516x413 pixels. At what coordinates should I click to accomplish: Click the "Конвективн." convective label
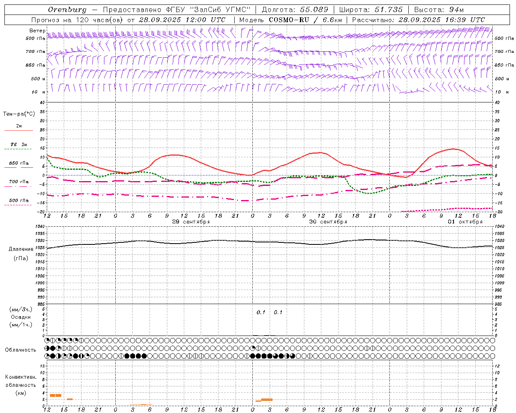(21, 377)
